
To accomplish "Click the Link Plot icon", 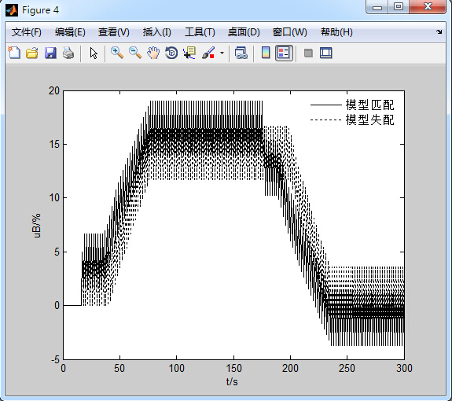I will coord(241,53).
